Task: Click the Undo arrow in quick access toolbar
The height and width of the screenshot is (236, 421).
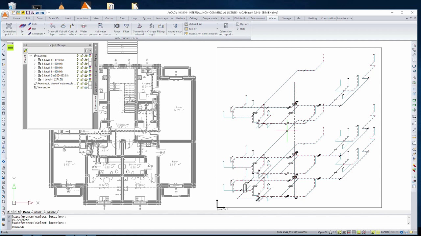Action: [x=37, y=13]
